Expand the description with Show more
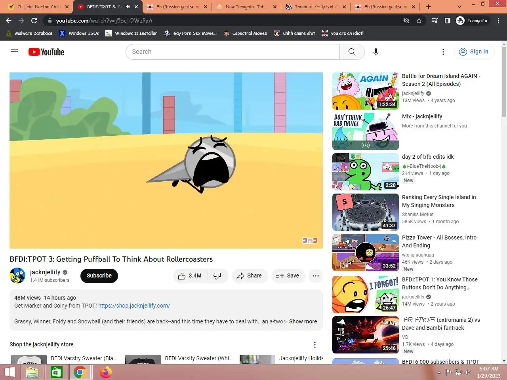This screenshot has height=380, width=507. tap(303, 321)
